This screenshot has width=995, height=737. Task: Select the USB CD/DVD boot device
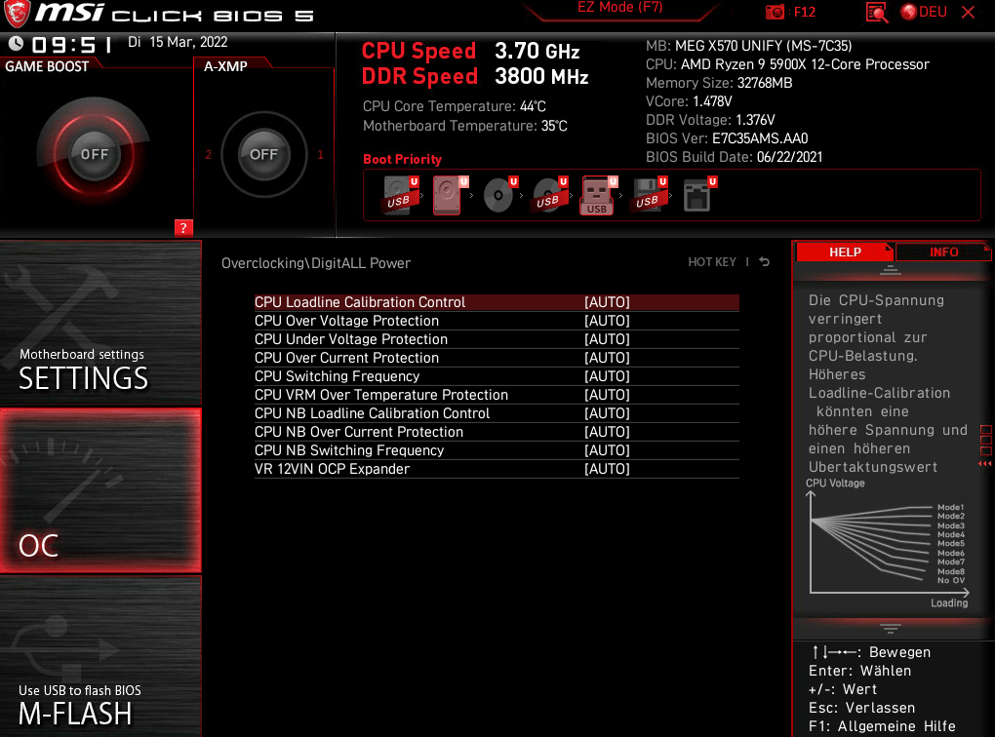pos(549,195)
